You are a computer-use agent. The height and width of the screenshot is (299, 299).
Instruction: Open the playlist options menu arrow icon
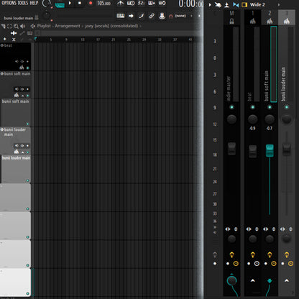coord(3,26)
